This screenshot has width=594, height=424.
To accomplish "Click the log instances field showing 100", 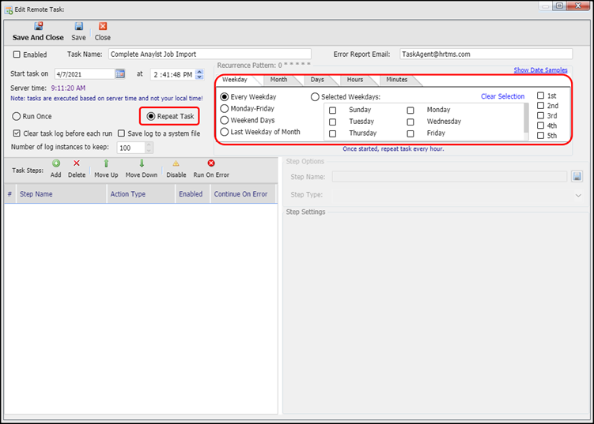I will 131,148.
